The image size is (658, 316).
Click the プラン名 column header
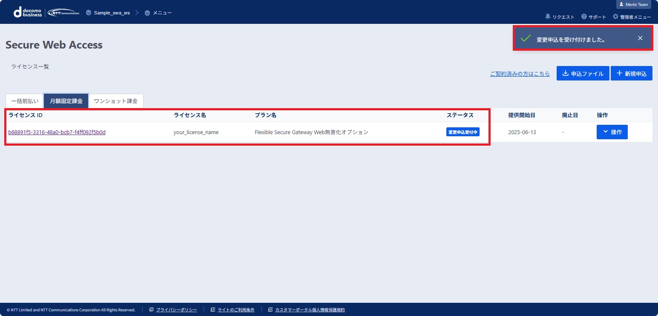[x=265, y=115]
